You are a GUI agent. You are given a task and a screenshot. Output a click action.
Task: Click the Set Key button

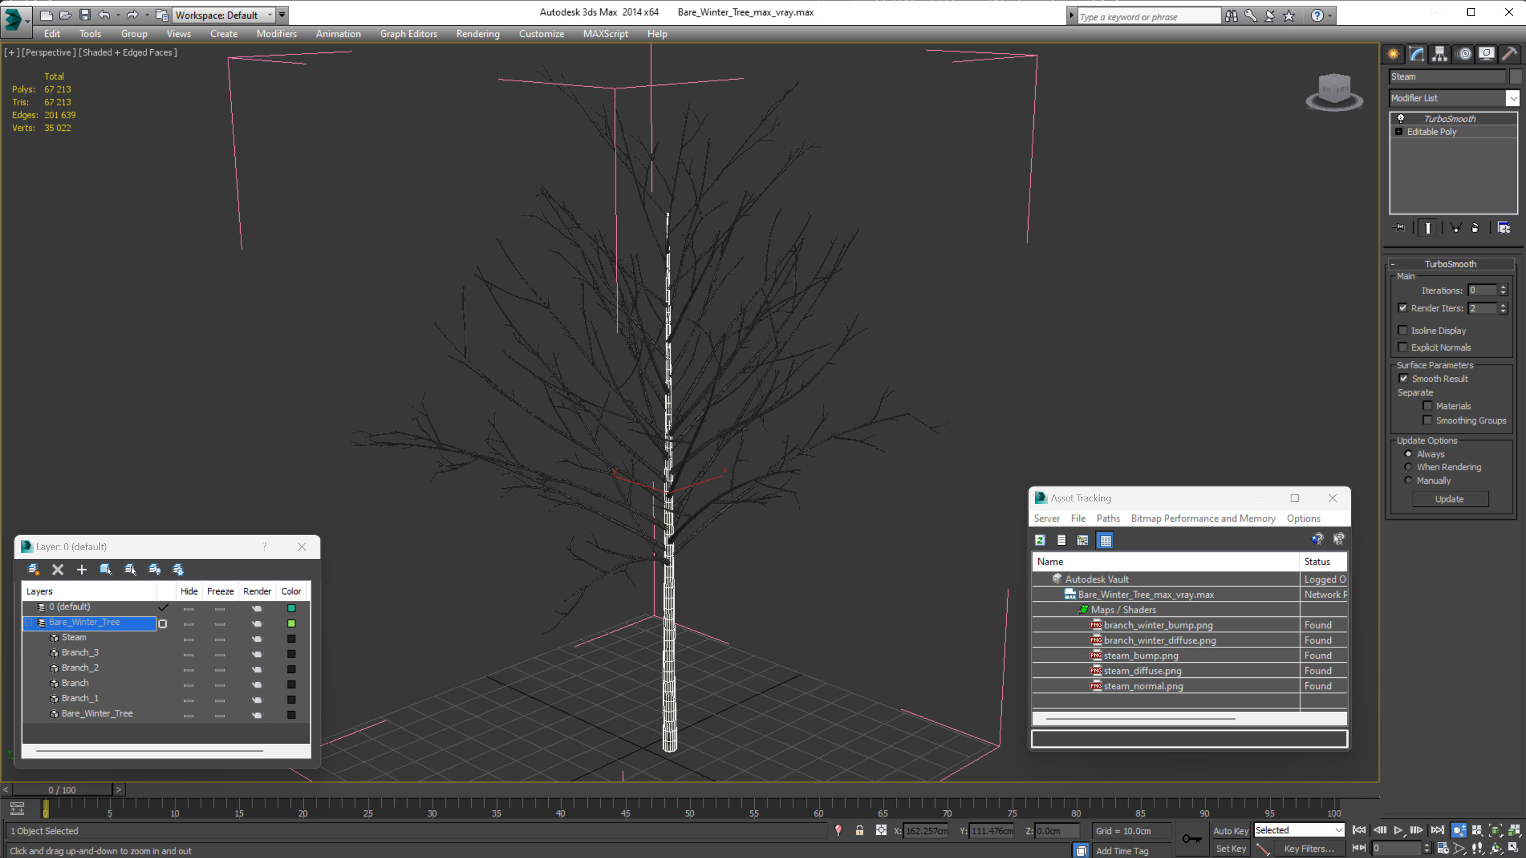1230,848
